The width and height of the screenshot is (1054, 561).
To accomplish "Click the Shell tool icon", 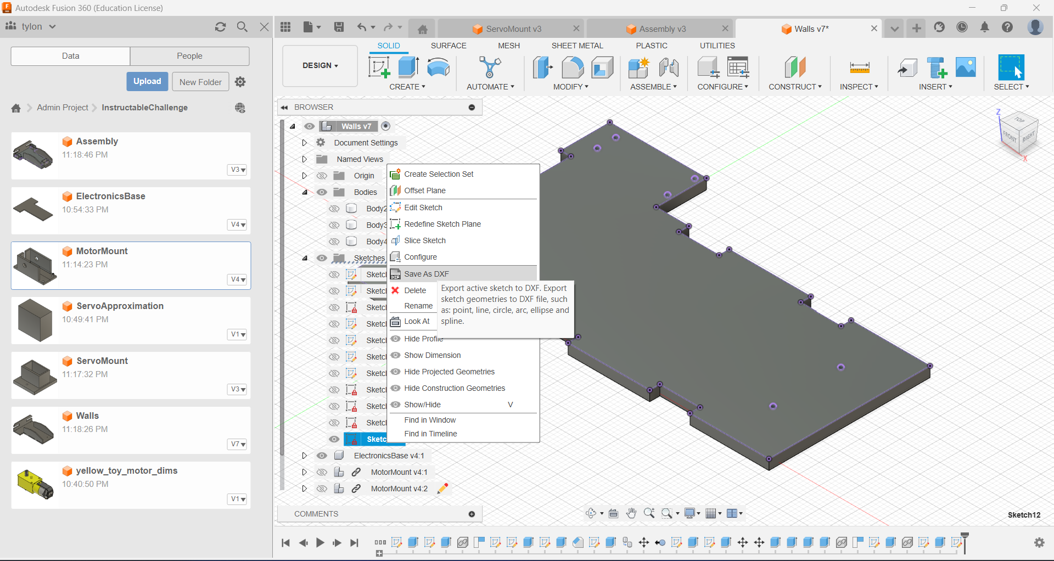I will click(x=602, y=68).
